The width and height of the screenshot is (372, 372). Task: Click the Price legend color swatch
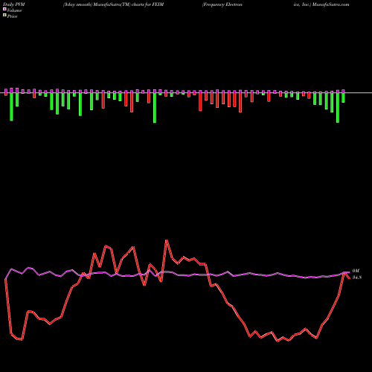coord(4,16)
